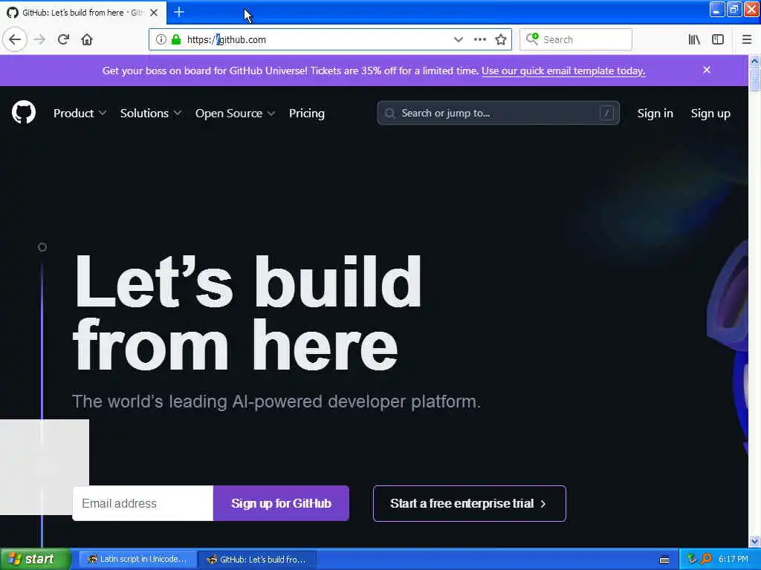761x570 pixels.
Task: Dismiss the GitHub Universe banner
Action: tap(707, 70)
